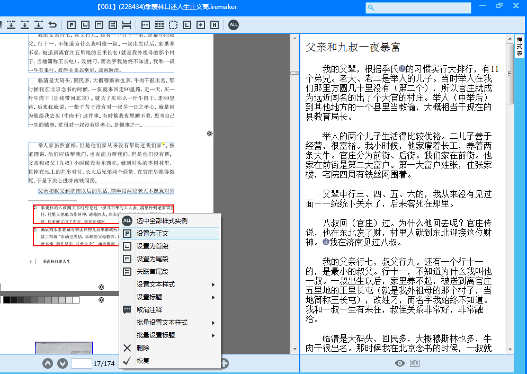Click the P paragraph icon in toolbar
The width and height of the screenshot is (527, 374).
(x=71, y=25)
